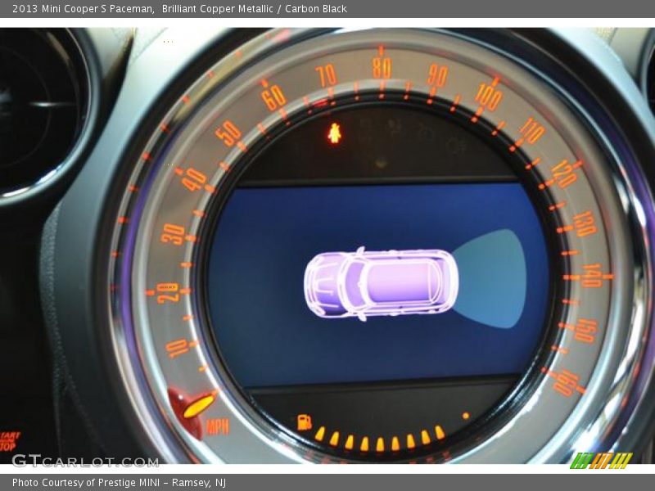
Task: Click the 120 mark on speedometer
Action: 564,173
